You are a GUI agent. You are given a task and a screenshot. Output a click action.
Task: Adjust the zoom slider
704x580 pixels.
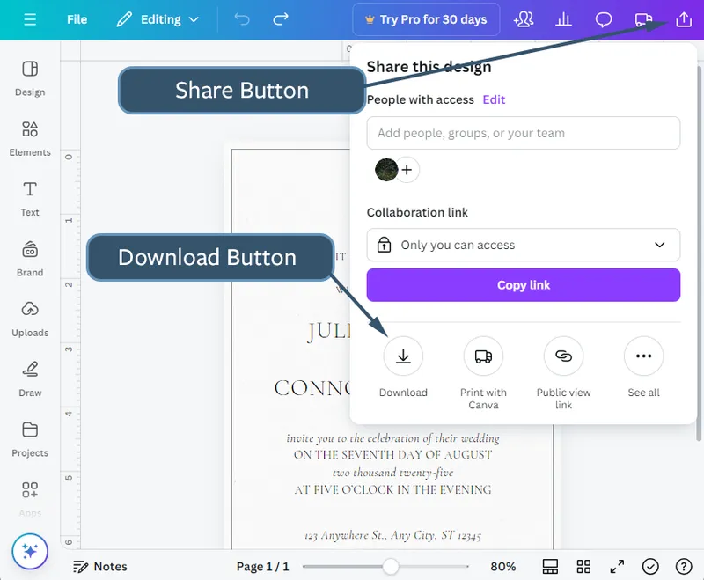391,567
